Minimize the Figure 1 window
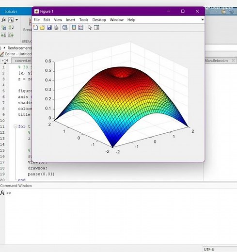Screen dimensions: 237x252 [x=168, y=11]
